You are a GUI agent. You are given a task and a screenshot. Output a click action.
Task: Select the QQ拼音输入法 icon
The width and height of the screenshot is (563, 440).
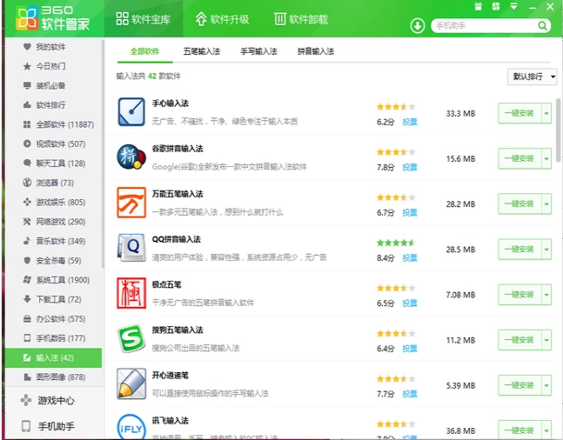[131, 249]
